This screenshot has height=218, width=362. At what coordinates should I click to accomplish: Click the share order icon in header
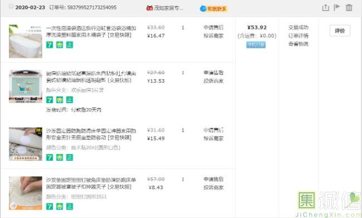pos(326,8)
